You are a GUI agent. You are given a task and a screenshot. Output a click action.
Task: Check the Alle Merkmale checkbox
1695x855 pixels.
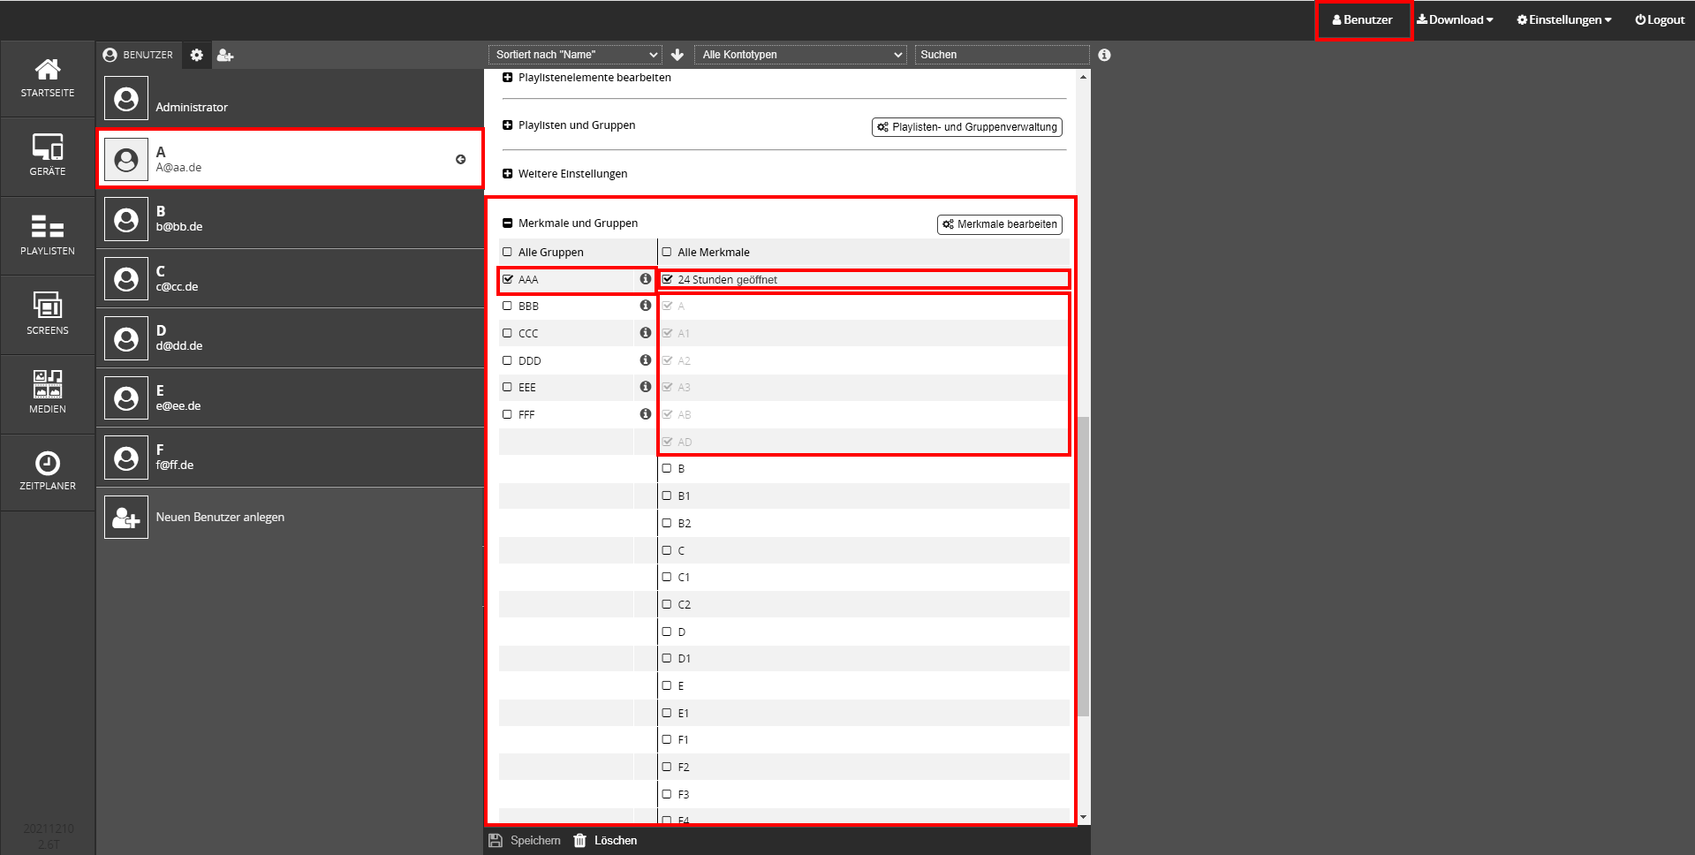point(667,252)
